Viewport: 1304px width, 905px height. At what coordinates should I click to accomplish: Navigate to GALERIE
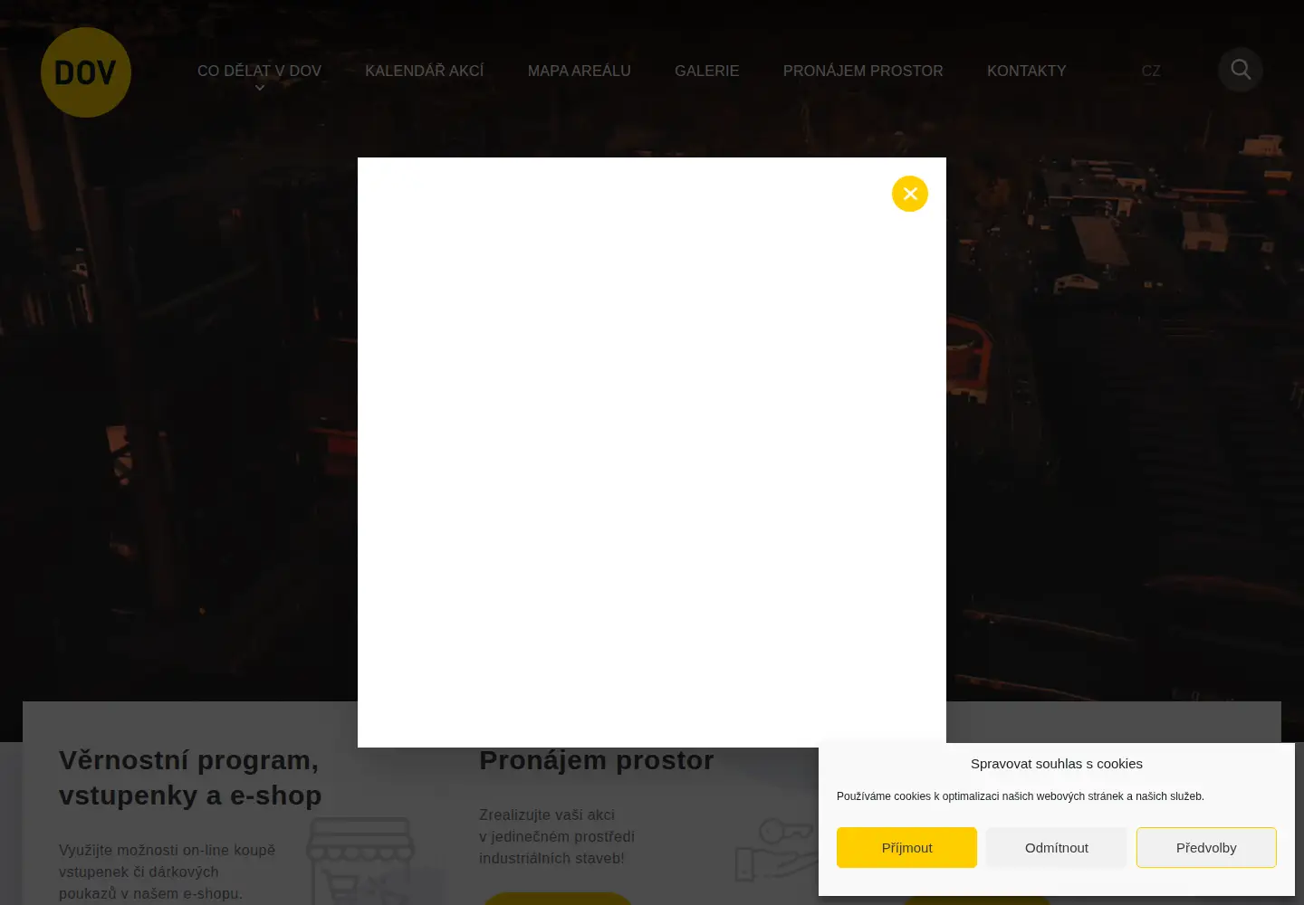[707, 71]
